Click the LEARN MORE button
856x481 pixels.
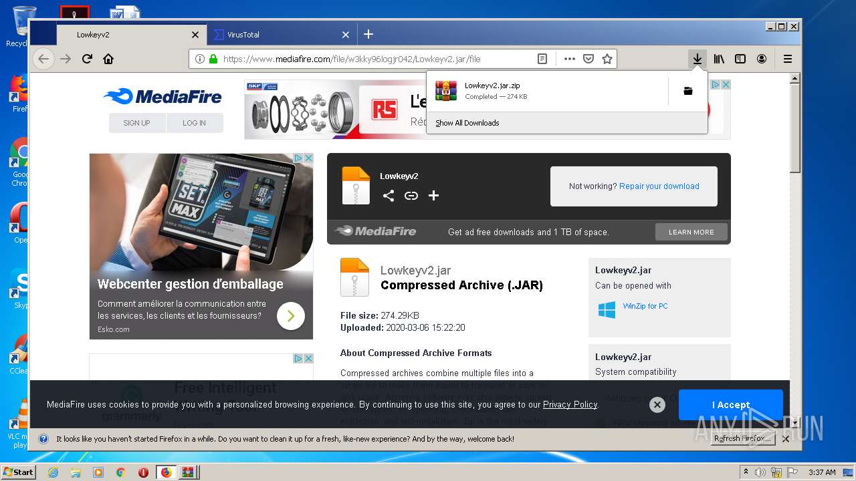pos(691,232)
